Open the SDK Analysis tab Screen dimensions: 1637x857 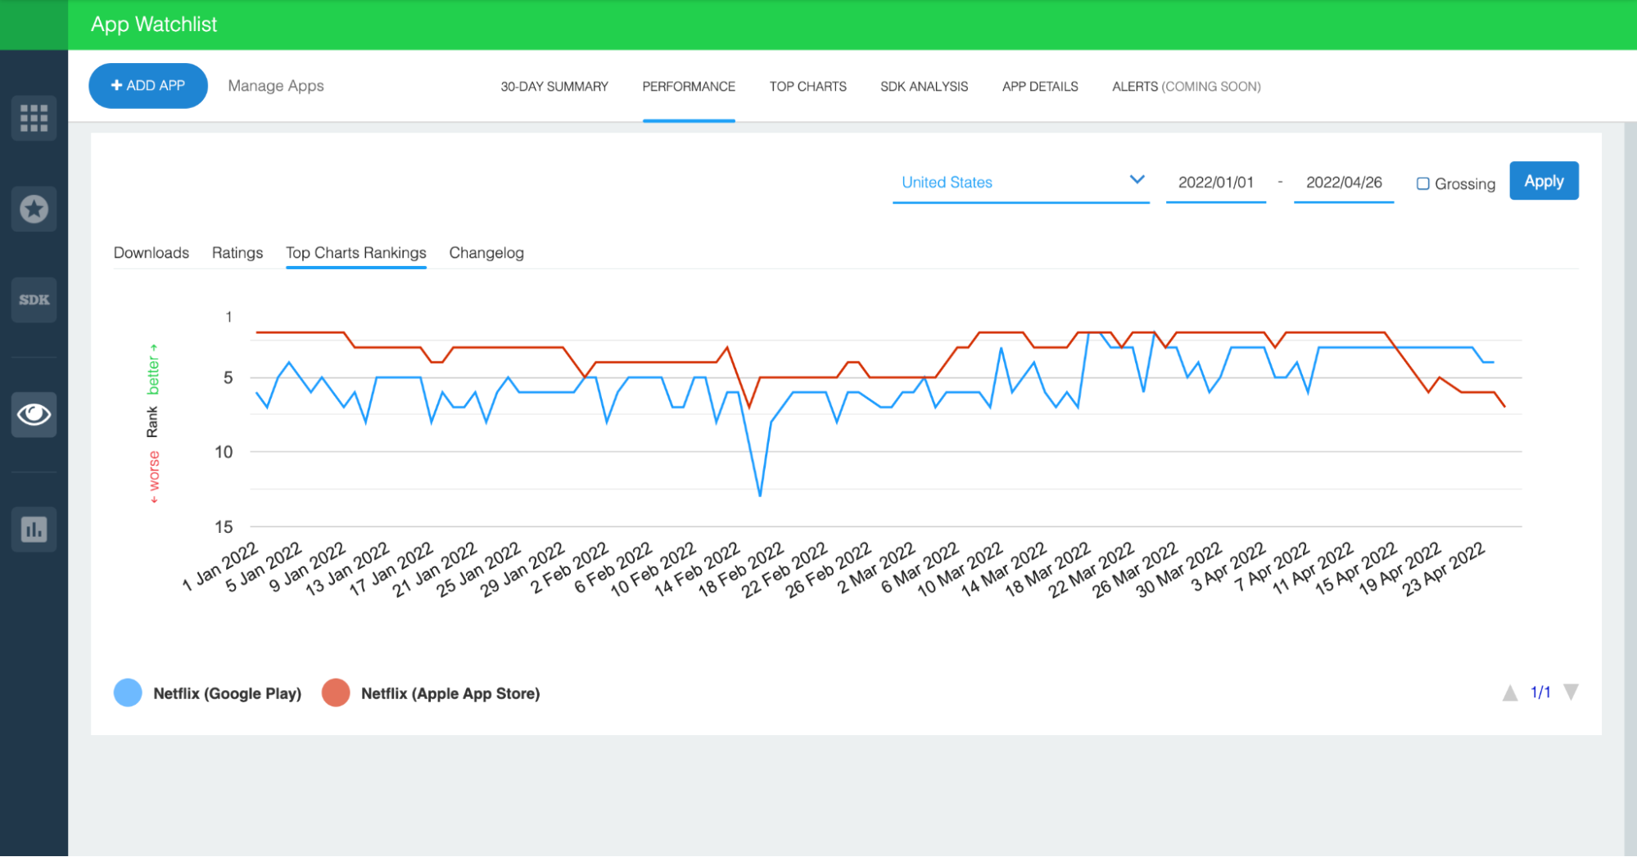(x=924, y=86)
